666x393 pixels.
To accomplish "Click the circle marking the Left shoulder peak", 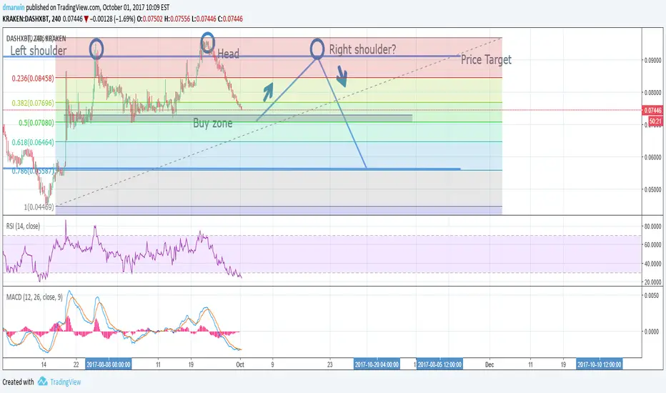I will click(x=96, y=48).
